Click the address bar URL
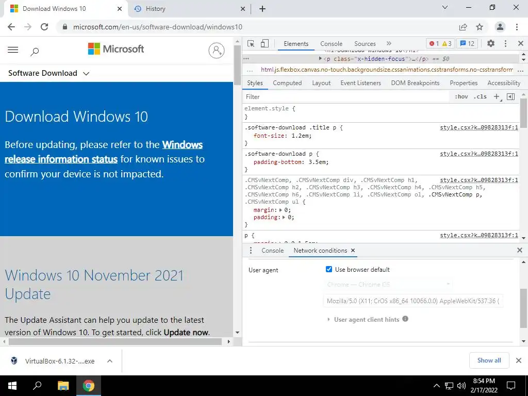The image size is (528, 396). click(x=158, y=27)
